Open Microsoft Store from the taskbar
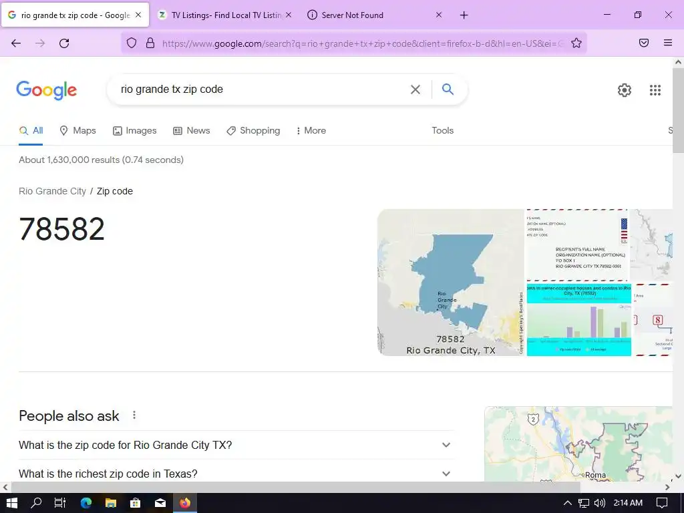Image resolution: width=684 pixels, height=513 pixels. click(x=135, y=503)
